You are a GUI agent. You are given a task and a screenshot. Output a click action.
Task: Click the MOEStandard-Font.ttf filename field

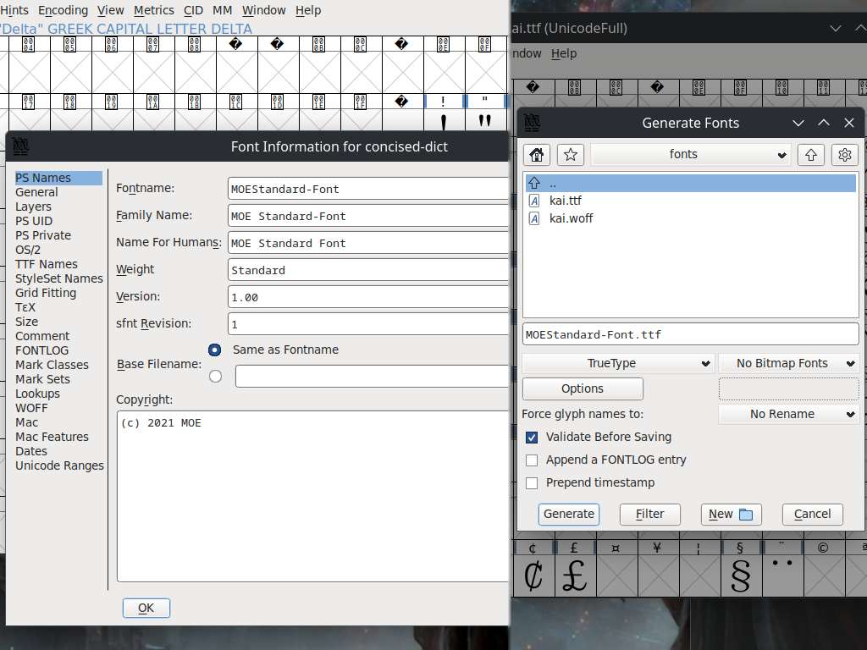[x=690, y=333]
